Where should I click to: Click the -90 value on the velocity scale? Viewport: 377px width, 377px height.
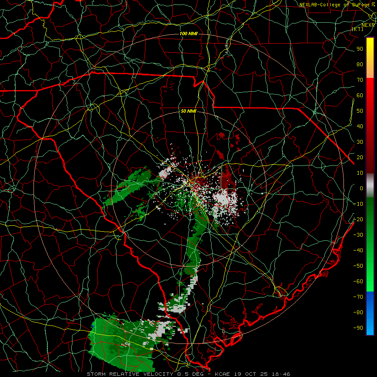click(x=358, y=328)
